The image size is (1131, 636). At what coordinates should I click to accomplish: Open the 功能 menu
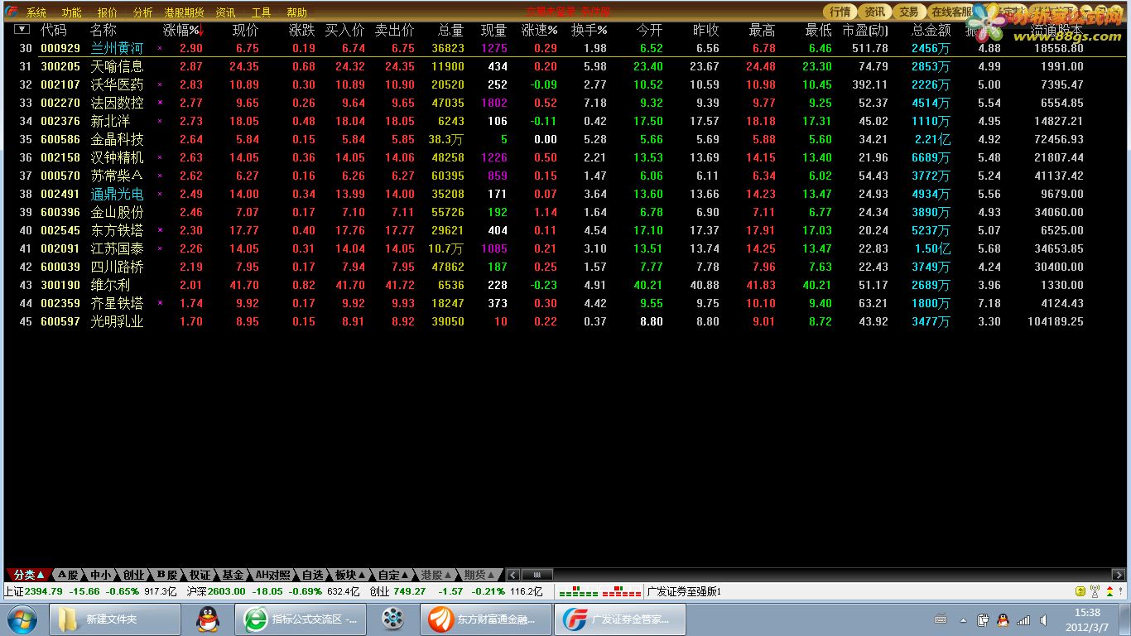(x=71, y=12)
